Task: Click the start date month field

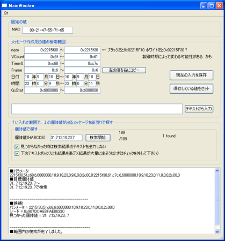Action: (40, 77)
